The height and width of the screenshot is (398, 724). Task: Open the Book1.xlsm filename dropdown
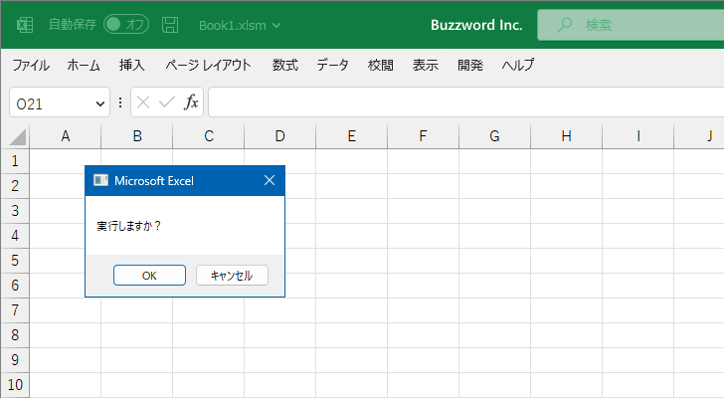240,26
